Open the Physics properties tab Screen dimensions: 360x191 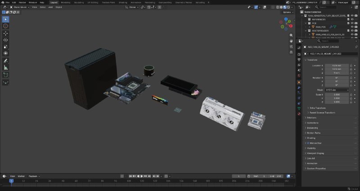click(x=299, y=98)
